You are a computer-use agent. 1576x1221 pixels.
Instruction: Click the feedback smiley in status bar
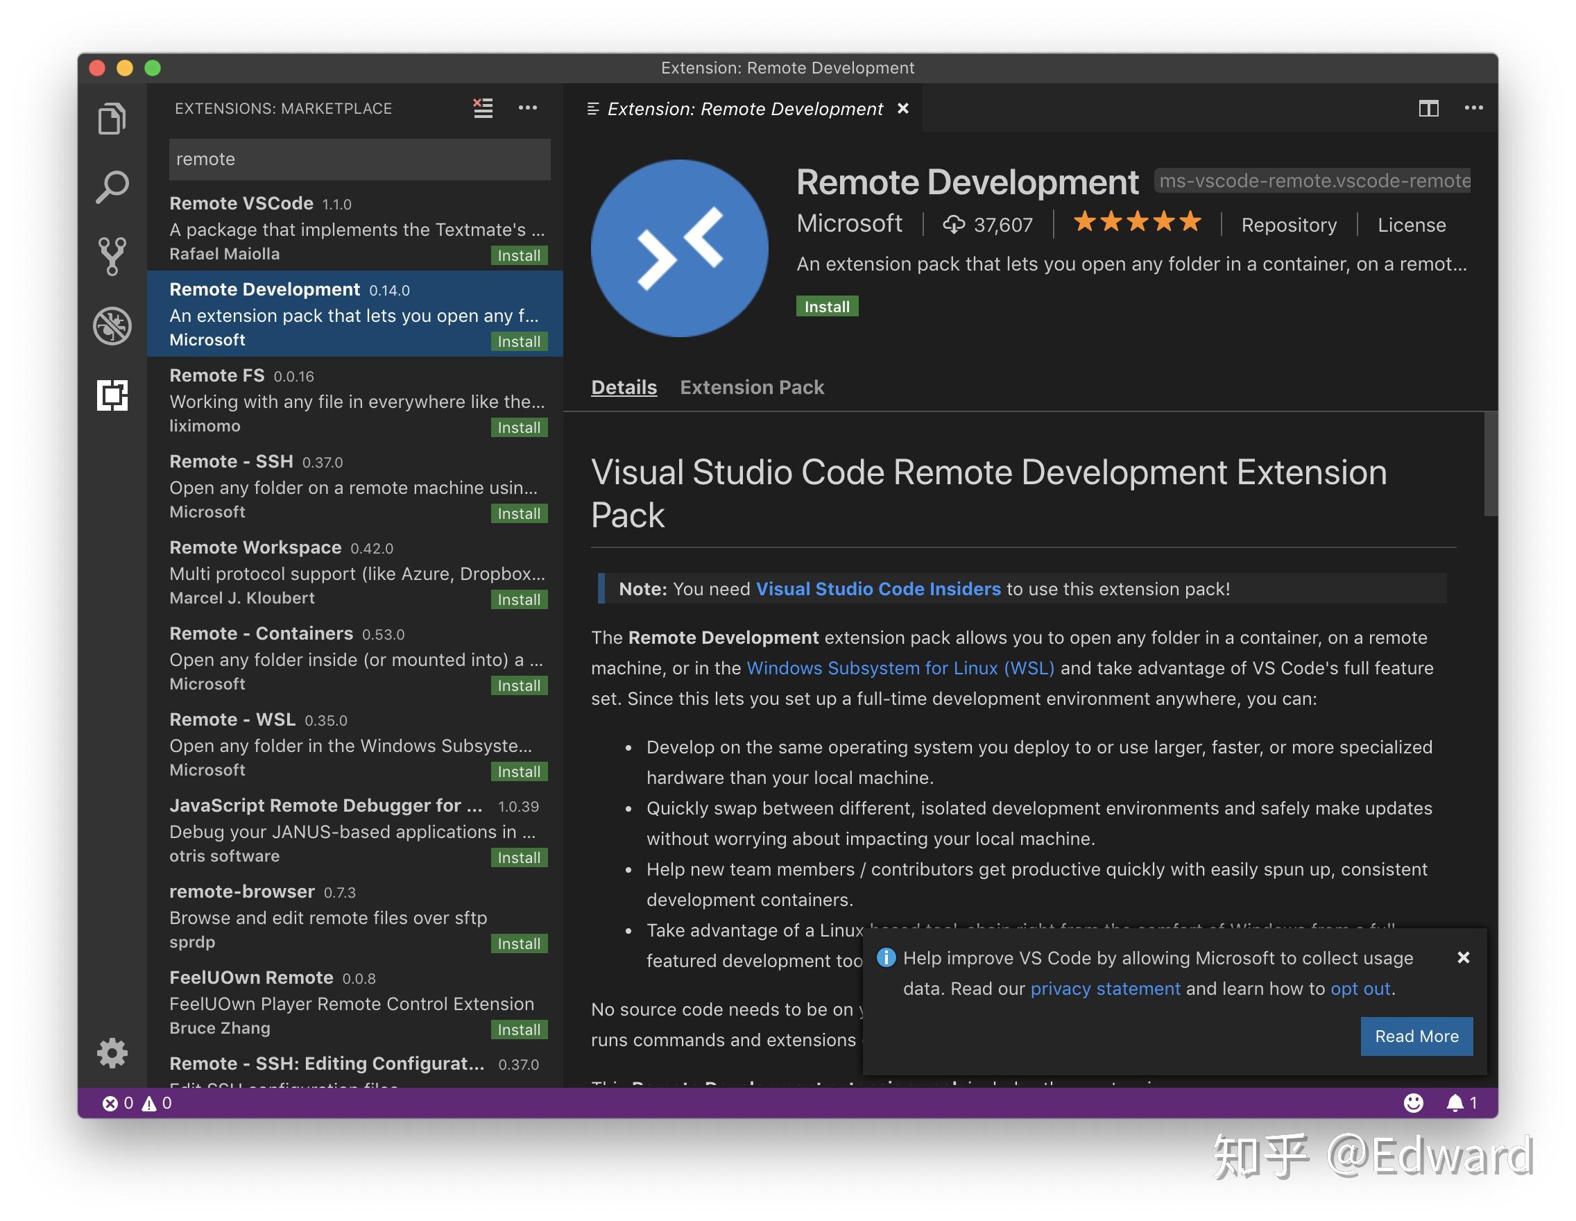(1413, 1103)
